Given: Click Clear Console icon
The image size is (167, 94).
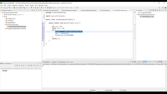Looking at the screenshot, I should (x=138, y=62).
